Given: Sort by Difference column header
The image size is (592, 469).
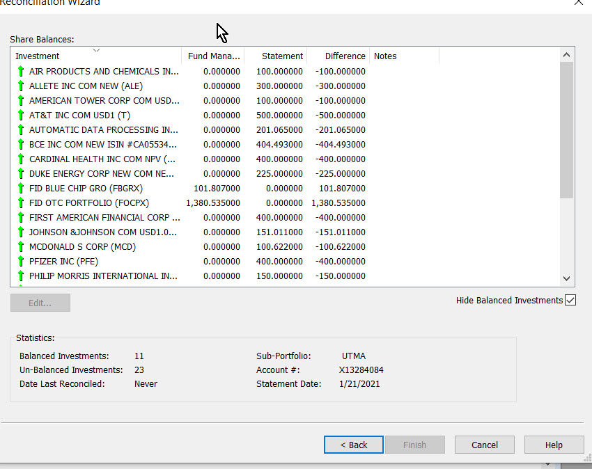Looking at the screenshot, I should click(338, 56).
